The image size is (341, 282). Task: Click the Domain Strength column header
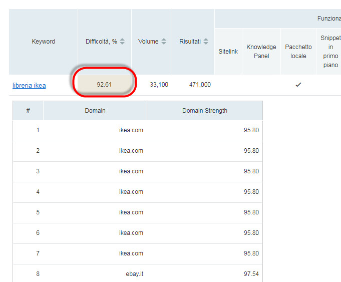click(205, 111)
